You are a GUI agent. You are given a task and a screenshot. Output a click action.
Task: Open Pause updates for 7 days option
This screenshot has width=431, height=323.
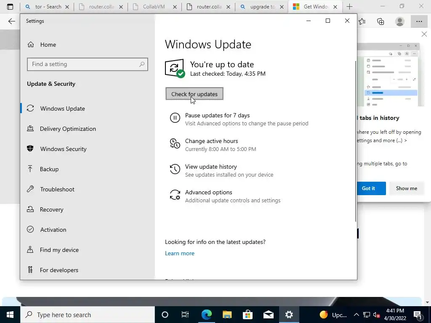239,119
